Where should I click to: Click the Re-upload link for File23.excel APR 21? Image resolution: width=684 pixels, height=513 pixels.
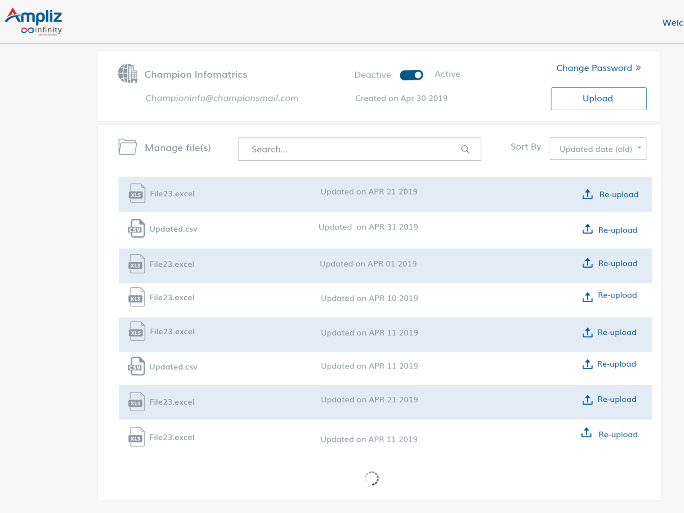(x=619, y=194)
